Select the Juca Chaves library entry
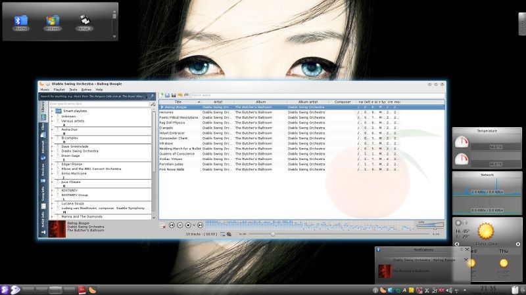The width and height of the screenshot is (526, 295). pos(71,182)
